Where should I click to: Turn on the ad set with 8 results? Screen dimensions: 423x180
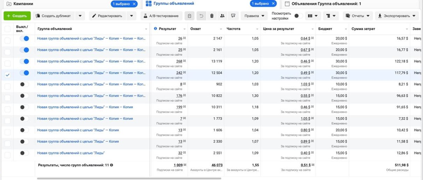[x=24, y=84]
